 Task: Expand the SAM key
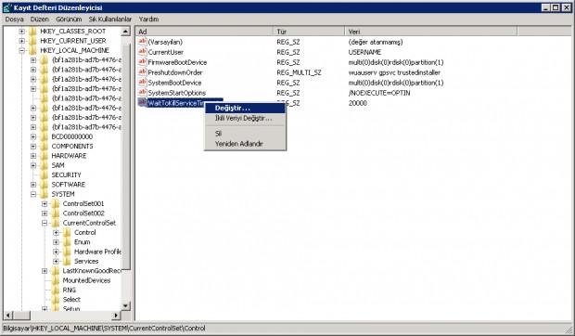click(x=33, y=165)
